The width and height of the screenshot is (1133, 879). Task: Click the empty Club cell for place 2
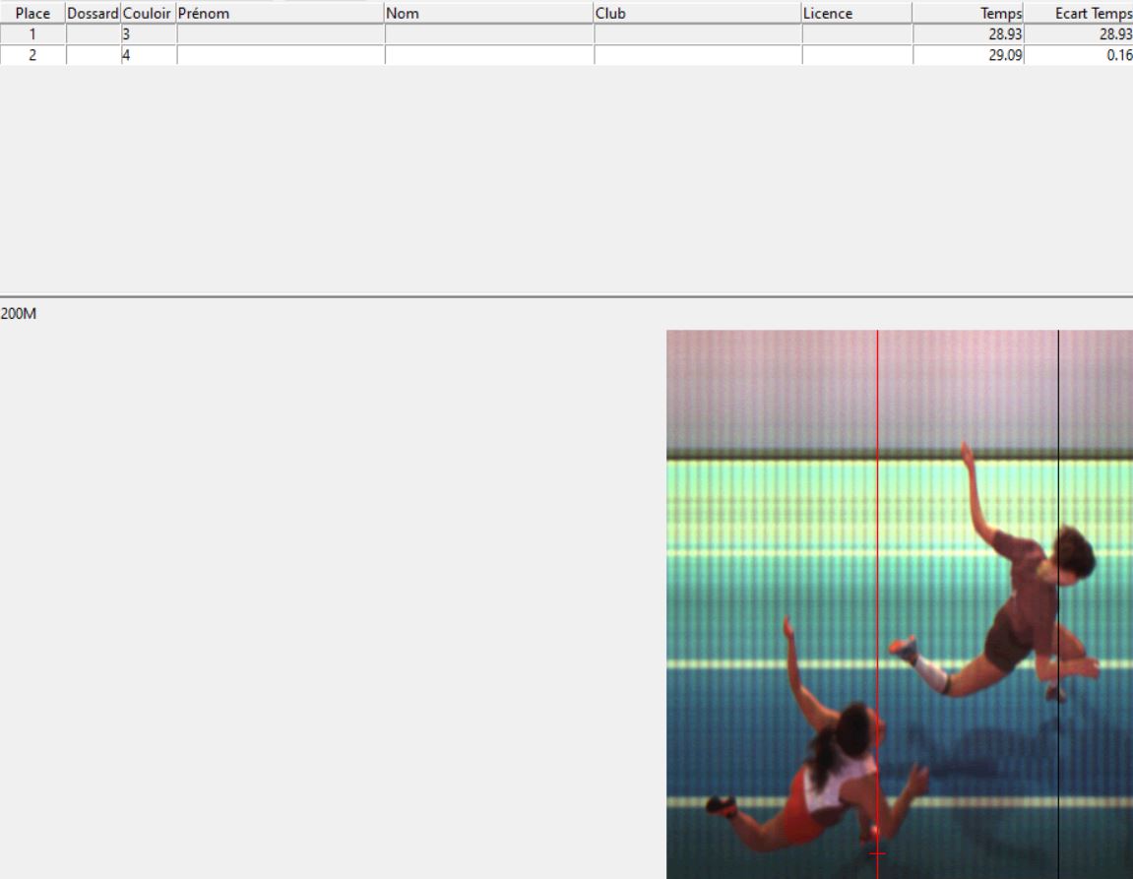[x=698, y=55]
